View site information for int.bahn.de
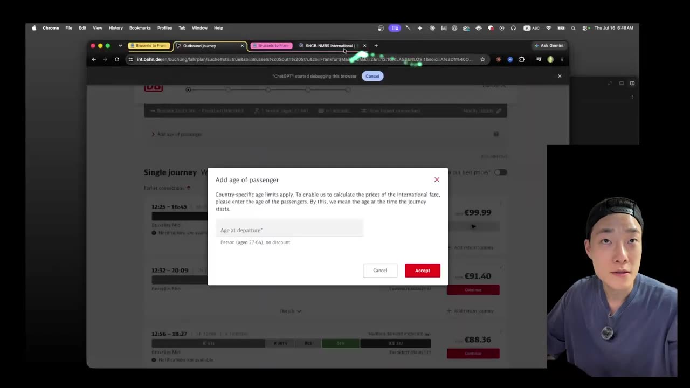 click(130, 59)
